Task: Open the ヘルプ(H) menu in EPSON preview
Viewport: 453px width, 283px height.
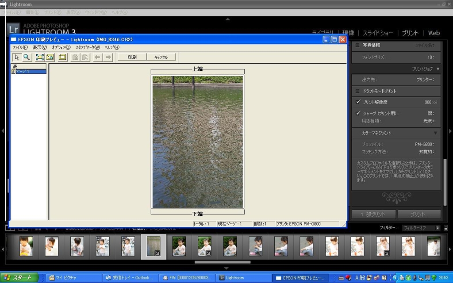Action: tap(112, 47)
